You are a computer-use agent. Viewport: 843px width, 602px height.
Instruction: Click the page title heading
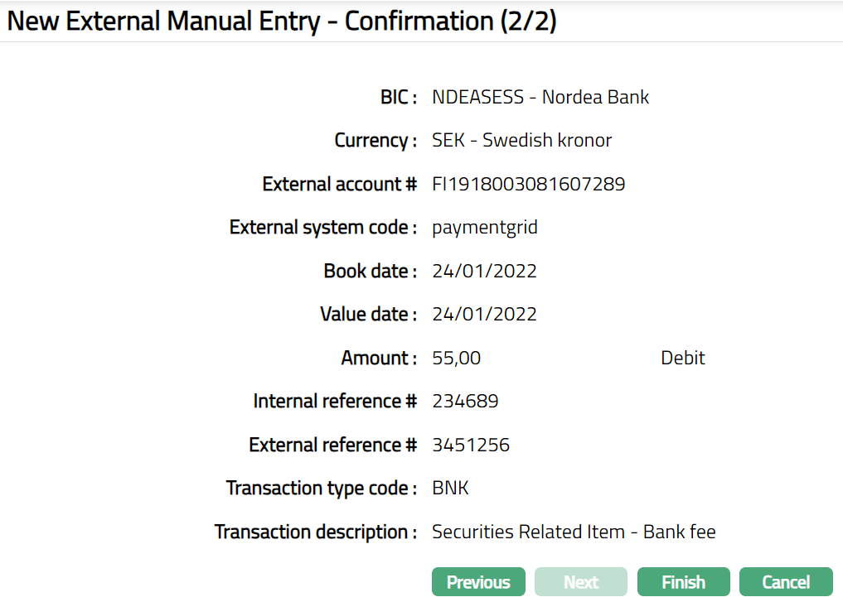click(282, 22)
